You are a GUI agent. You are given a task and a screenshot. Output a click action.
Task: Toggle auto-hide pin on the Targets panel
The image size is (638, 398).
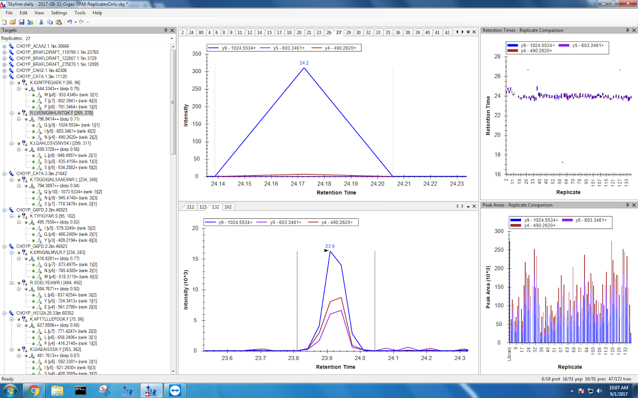click(x=166, y=30)
